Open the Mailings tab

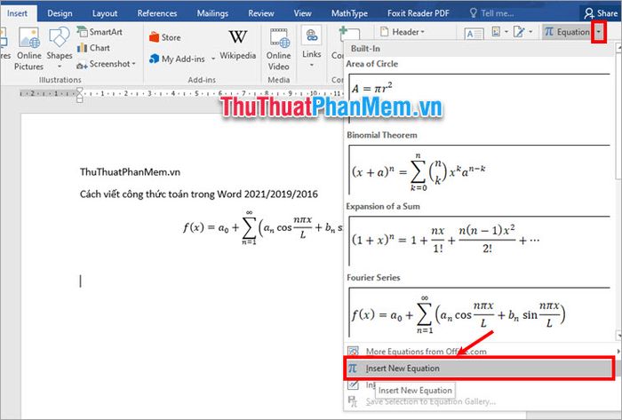pos(212,13)
